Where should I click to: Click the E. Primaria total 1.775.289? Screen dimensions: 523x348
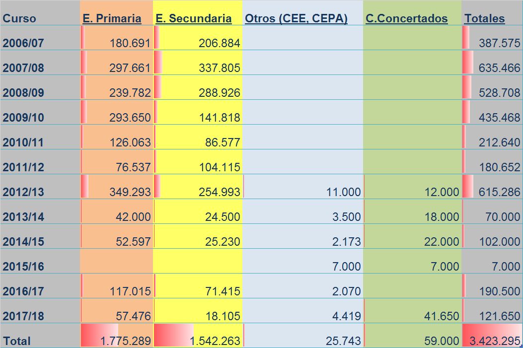point(126,341)
